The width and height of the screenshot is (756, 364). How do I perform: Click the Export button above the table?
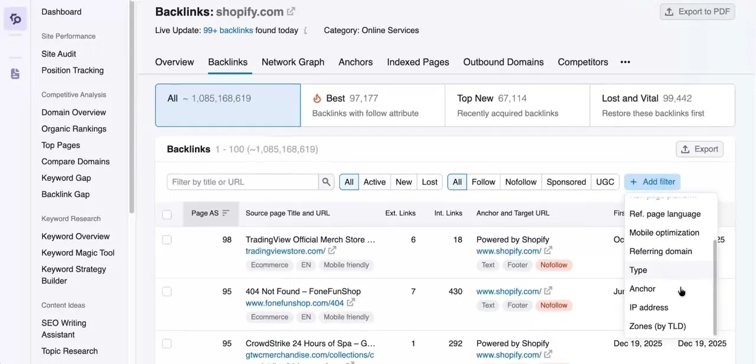click(x=699, y=149)
